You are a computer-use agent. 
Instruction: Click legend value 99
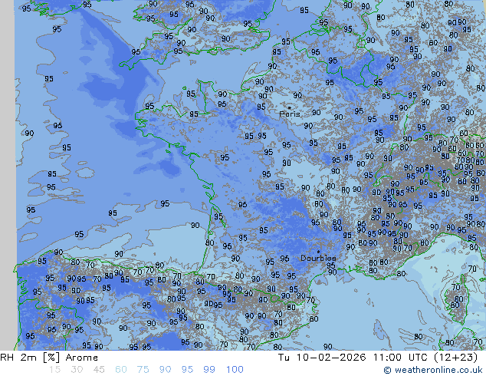tap(209, 370)
